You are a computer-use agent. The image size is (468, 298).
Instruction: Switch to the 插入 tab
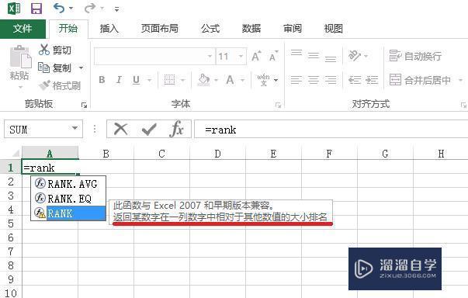[x=109, y=29]
